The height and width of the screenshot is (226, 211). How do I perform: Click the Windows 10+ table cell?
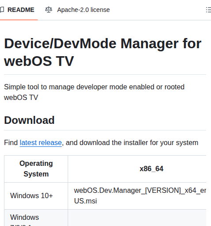(x=36, y=196)
